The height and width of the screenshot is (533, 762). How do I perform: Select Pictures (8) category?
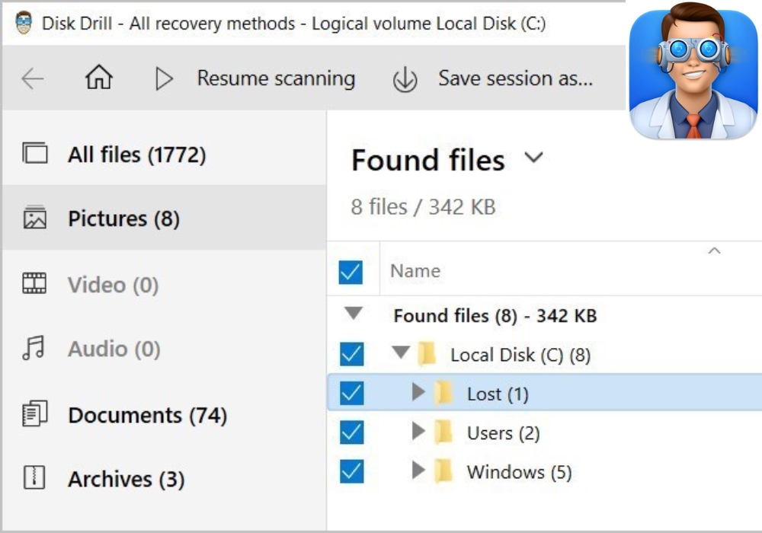(165, 218)
